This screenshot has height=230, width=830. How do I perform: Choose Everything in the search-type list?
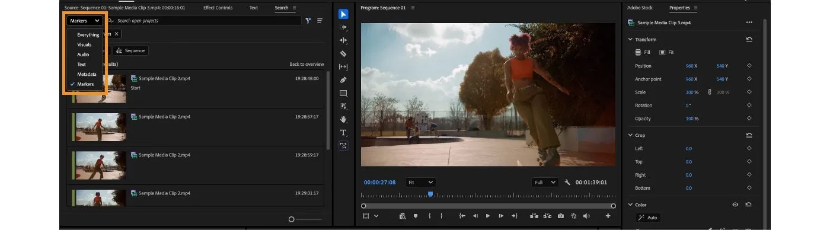click(x=88, y=35)
